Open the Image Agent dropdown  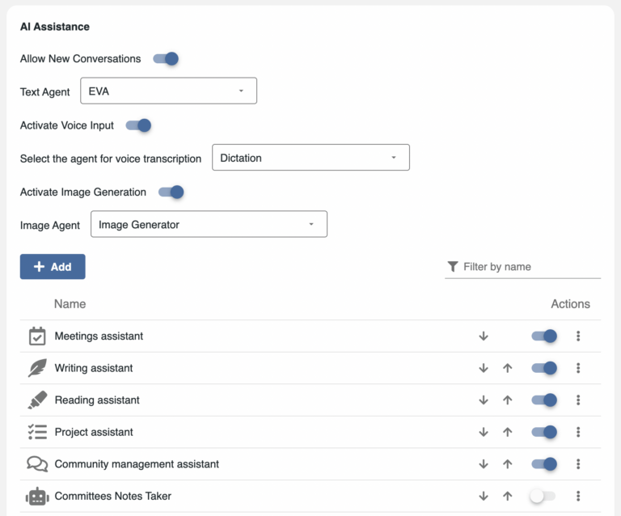pos(209,225)
